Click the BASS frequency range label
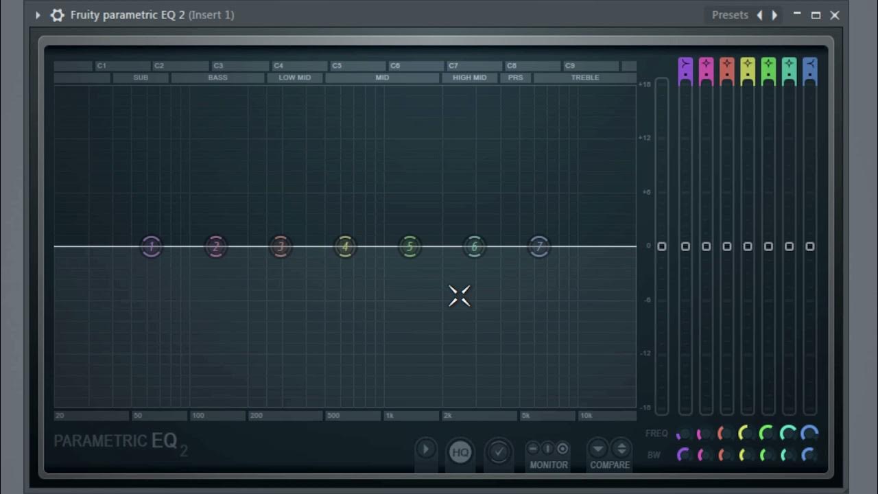Screen dimensions: 878x494 [x=218, y=78]
